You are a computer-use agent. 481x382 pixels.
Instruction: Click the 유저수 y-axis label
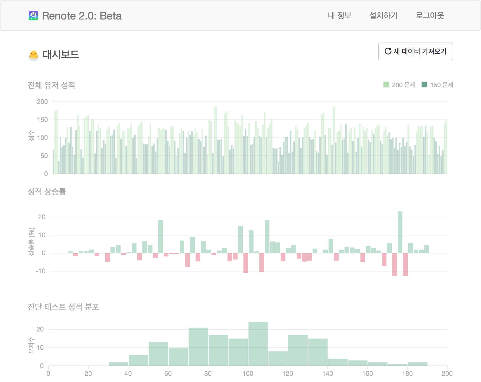[x=31, y=345]
